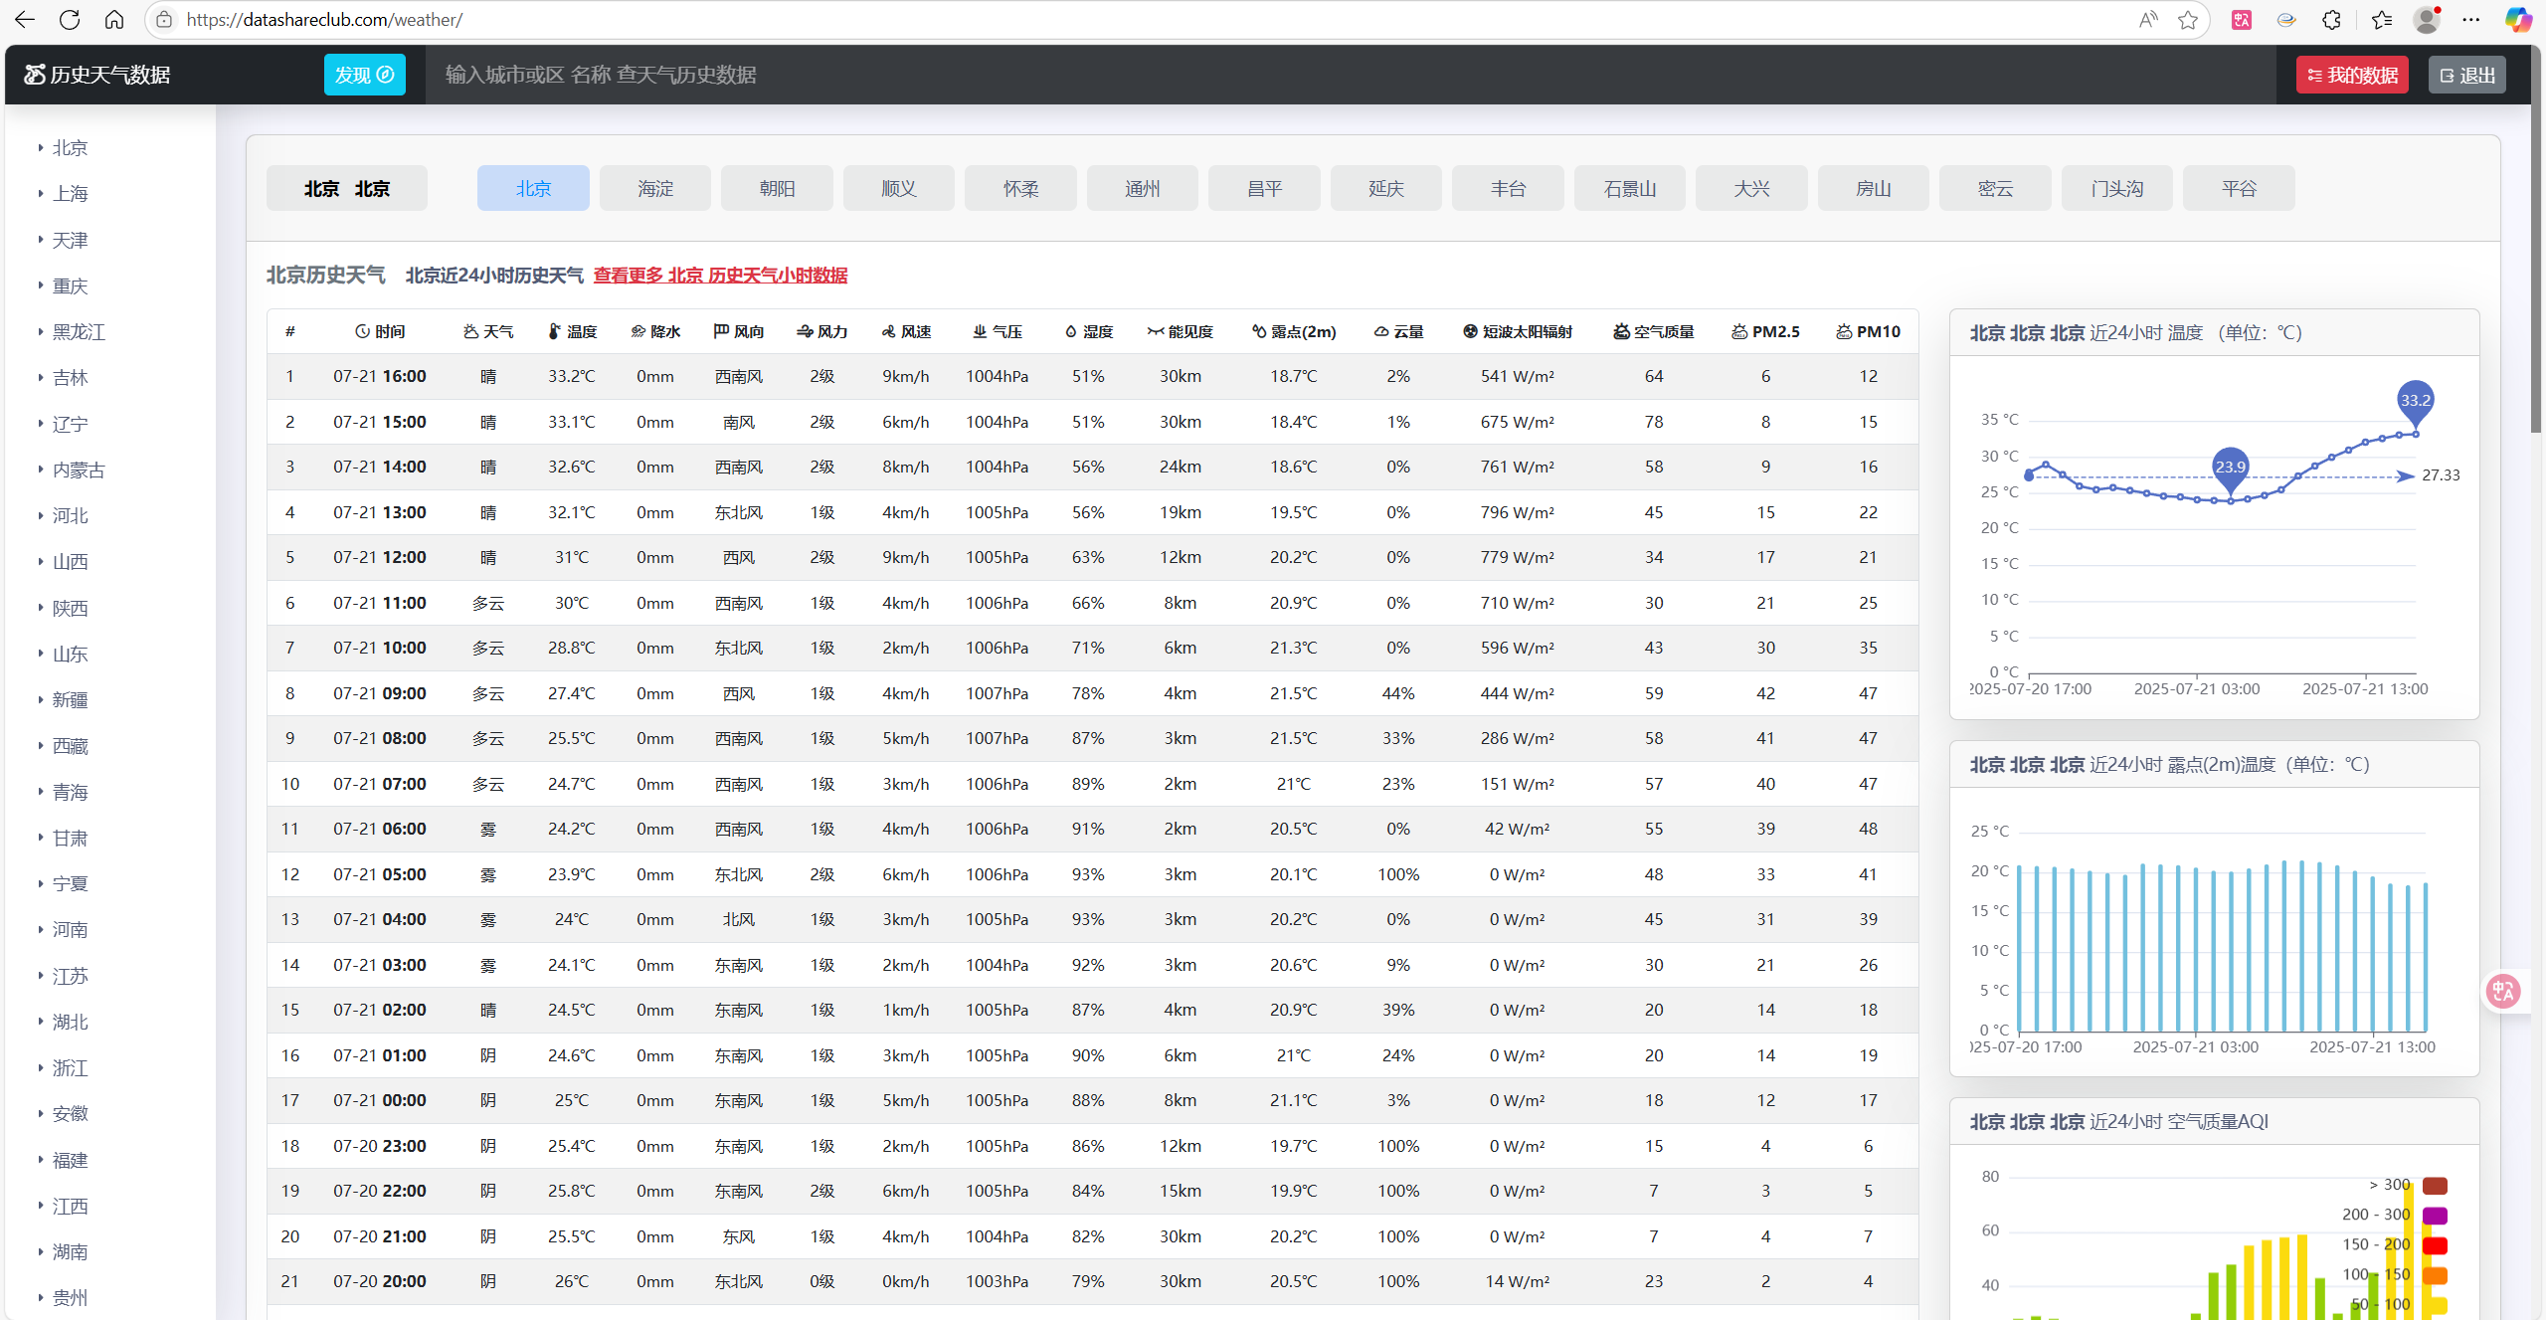
Task: Reload the page with refresh icon
Action: point(70,20)
